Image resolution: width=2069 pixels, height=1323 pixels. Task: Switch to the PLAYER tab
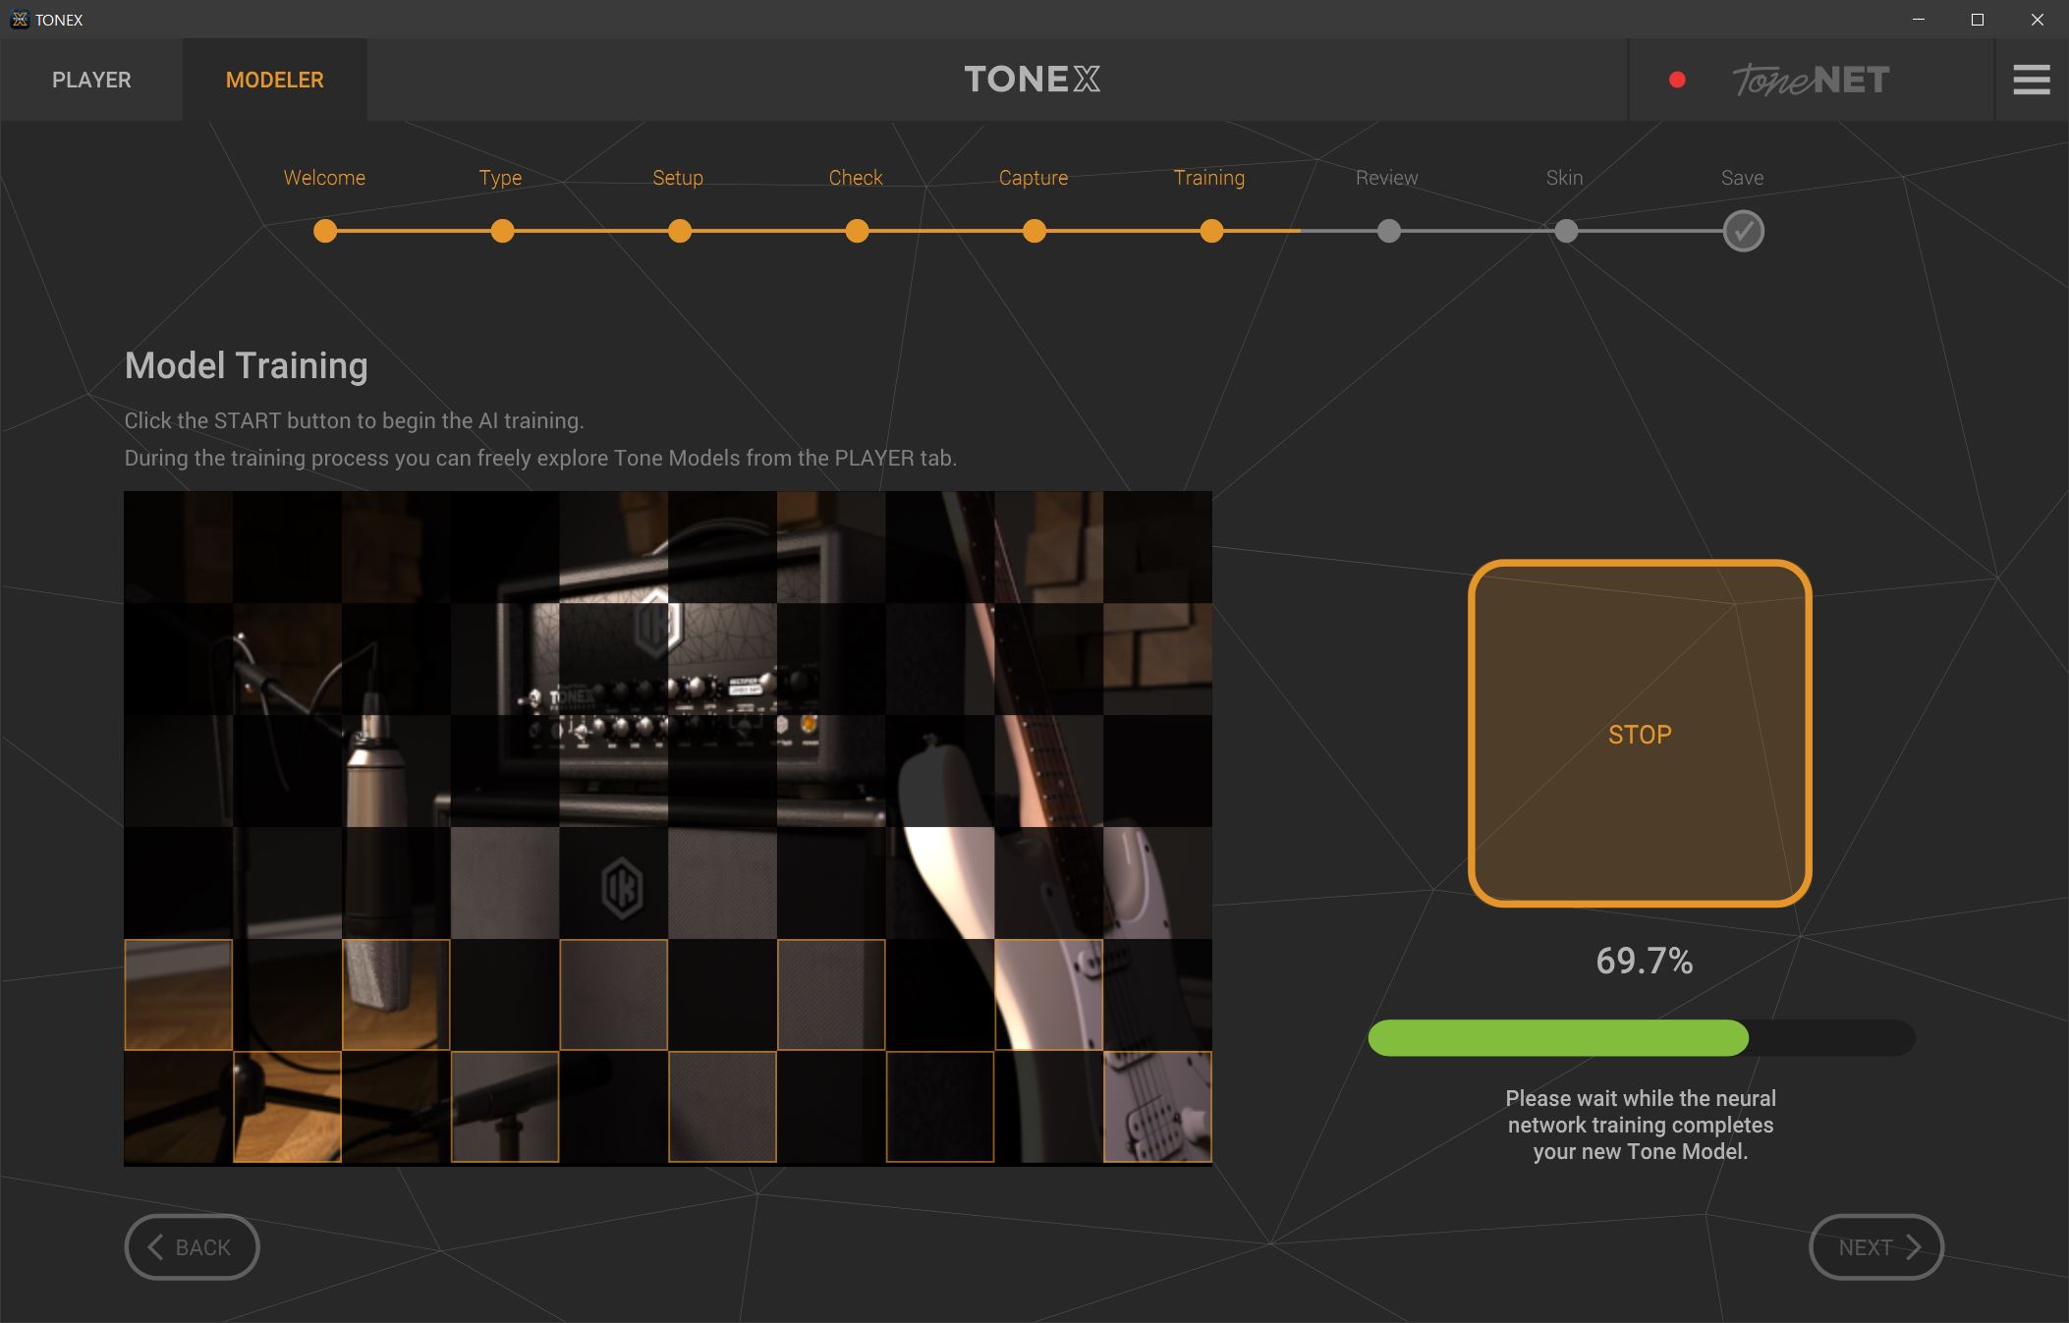pos(91,80)
